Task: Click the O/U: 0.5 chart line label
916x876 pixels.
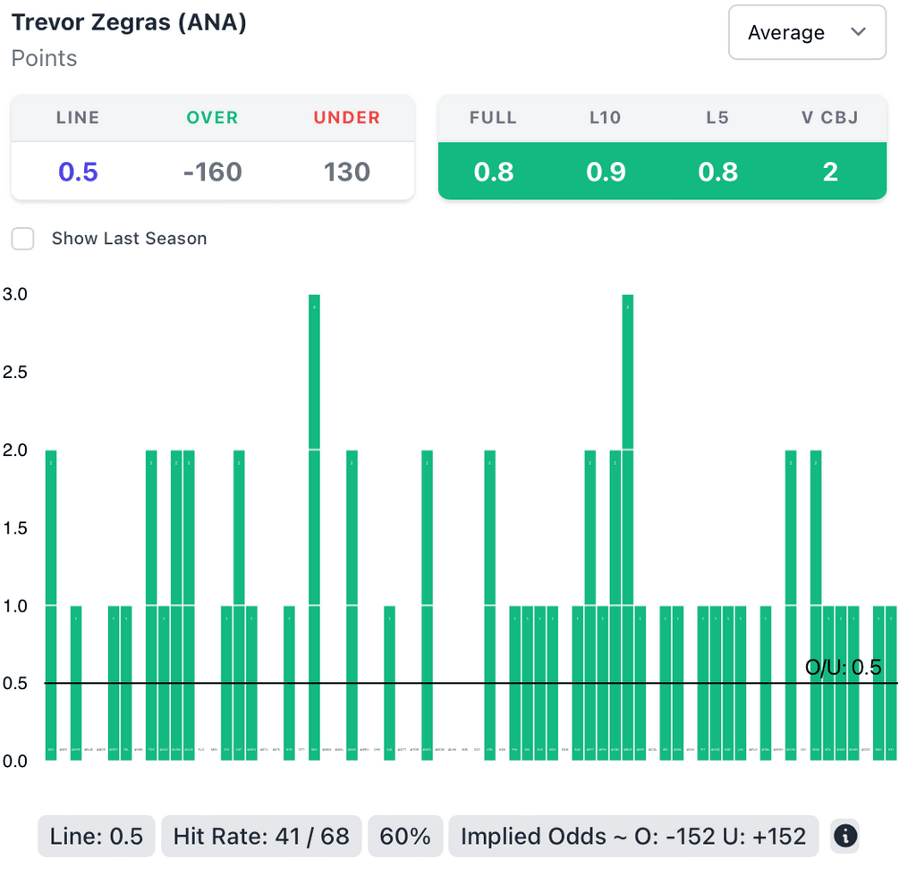Action: coord(844,668)
